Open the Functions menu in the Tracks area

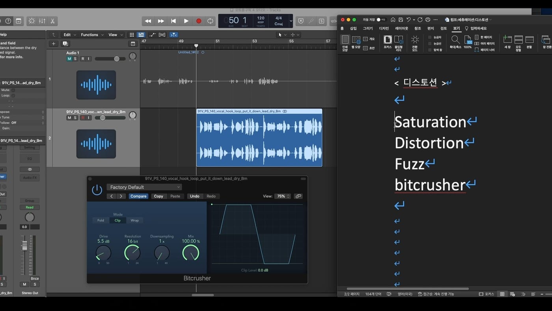coord(92,35)
